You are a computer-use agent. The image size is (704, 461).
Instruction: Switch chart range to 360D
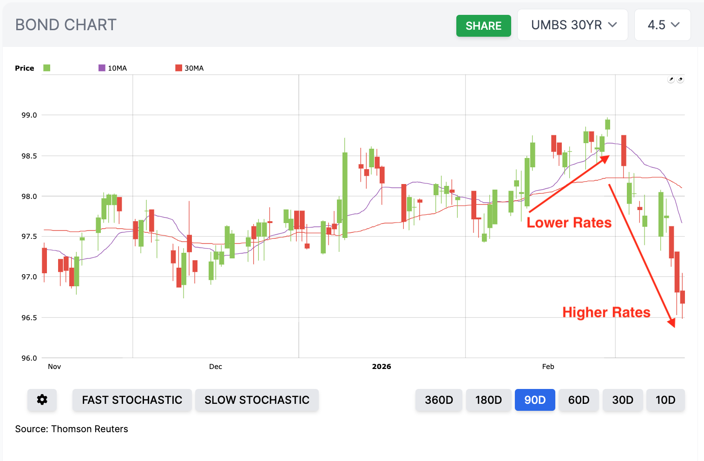tap(439, 400)
